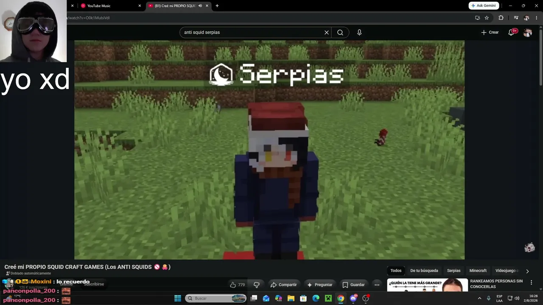543x305 pixels.
Task: Click the taskbar Buscar search box
Action: (x=216, y=298)
